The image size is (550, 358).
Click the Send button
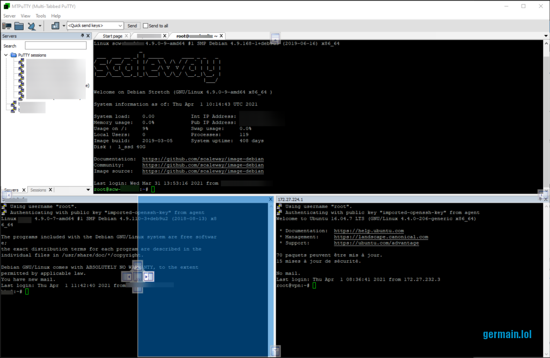(x=132, y=26)
